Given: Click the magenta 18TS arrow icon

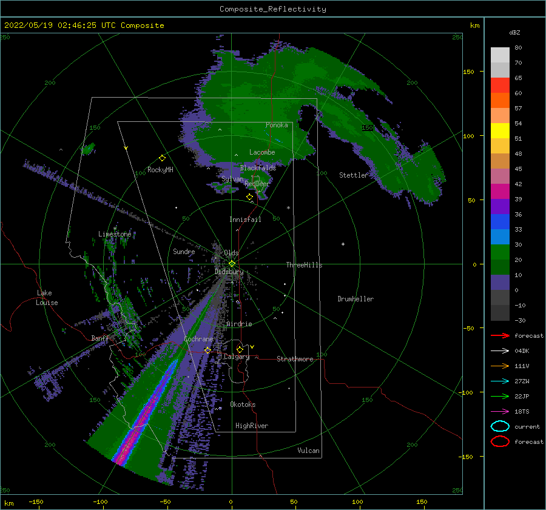Looking at the screenshot, I should (500, 412).
